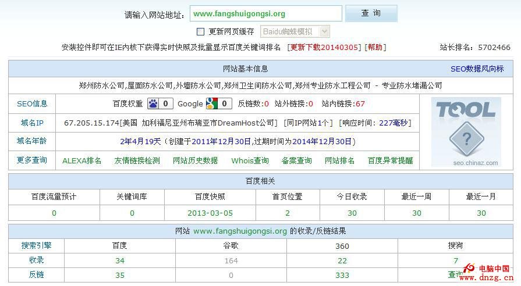Click the Google weight icon

pos(211,104)
